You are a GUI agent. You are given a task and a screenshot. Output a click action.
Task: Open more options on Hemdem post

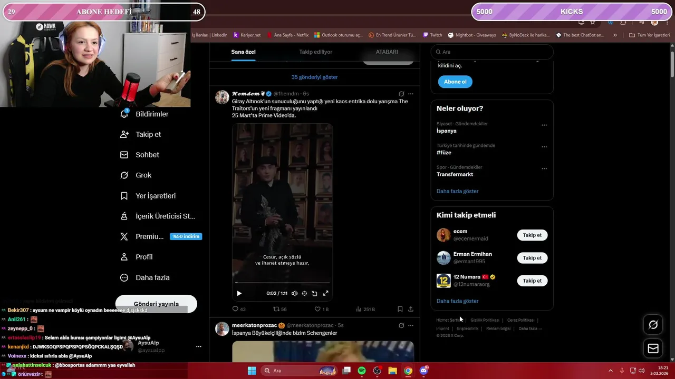click(411, 94)
